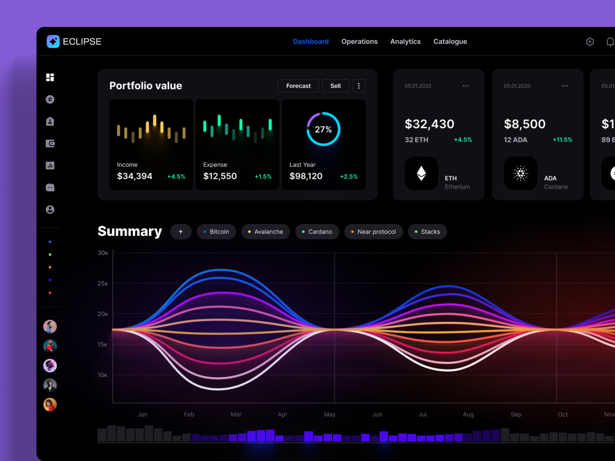Open the ADA card options menu
The height and width of the screenshot is (461, 615).
(565, 86)
